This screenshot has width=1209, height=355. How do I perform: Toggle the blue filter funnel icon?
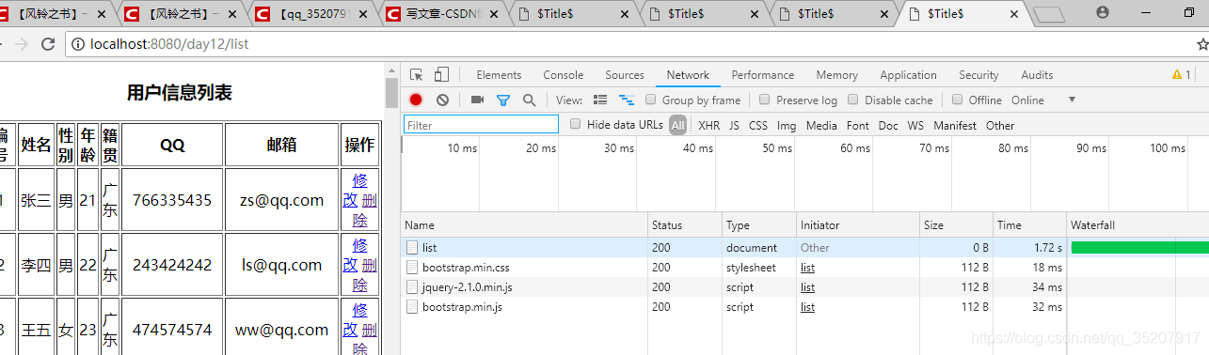(503, 100)
